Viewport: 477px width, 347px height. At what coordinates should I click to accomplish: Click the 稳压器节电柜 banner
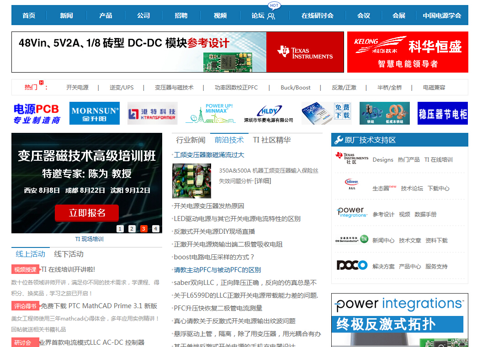coord(443,113)
